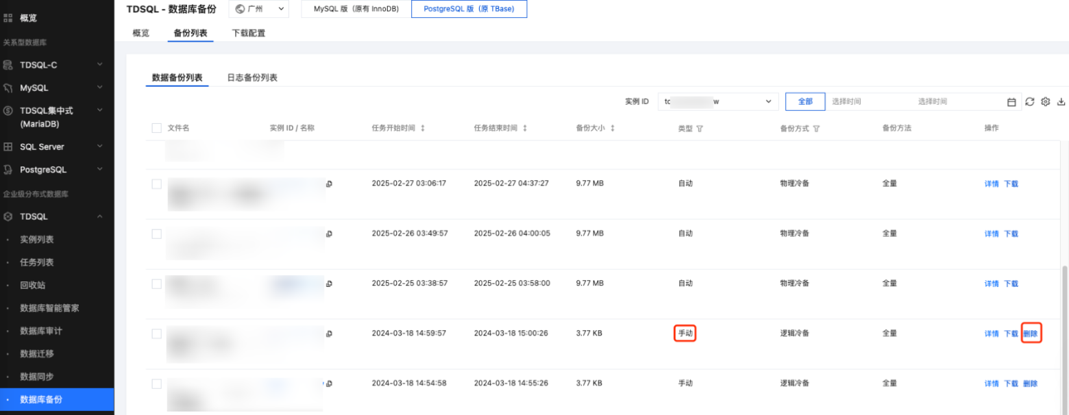1069x415 pixels.
Task: Click 下载 for the 2025-02-26 backup
Action: [x=1011, y=234]
